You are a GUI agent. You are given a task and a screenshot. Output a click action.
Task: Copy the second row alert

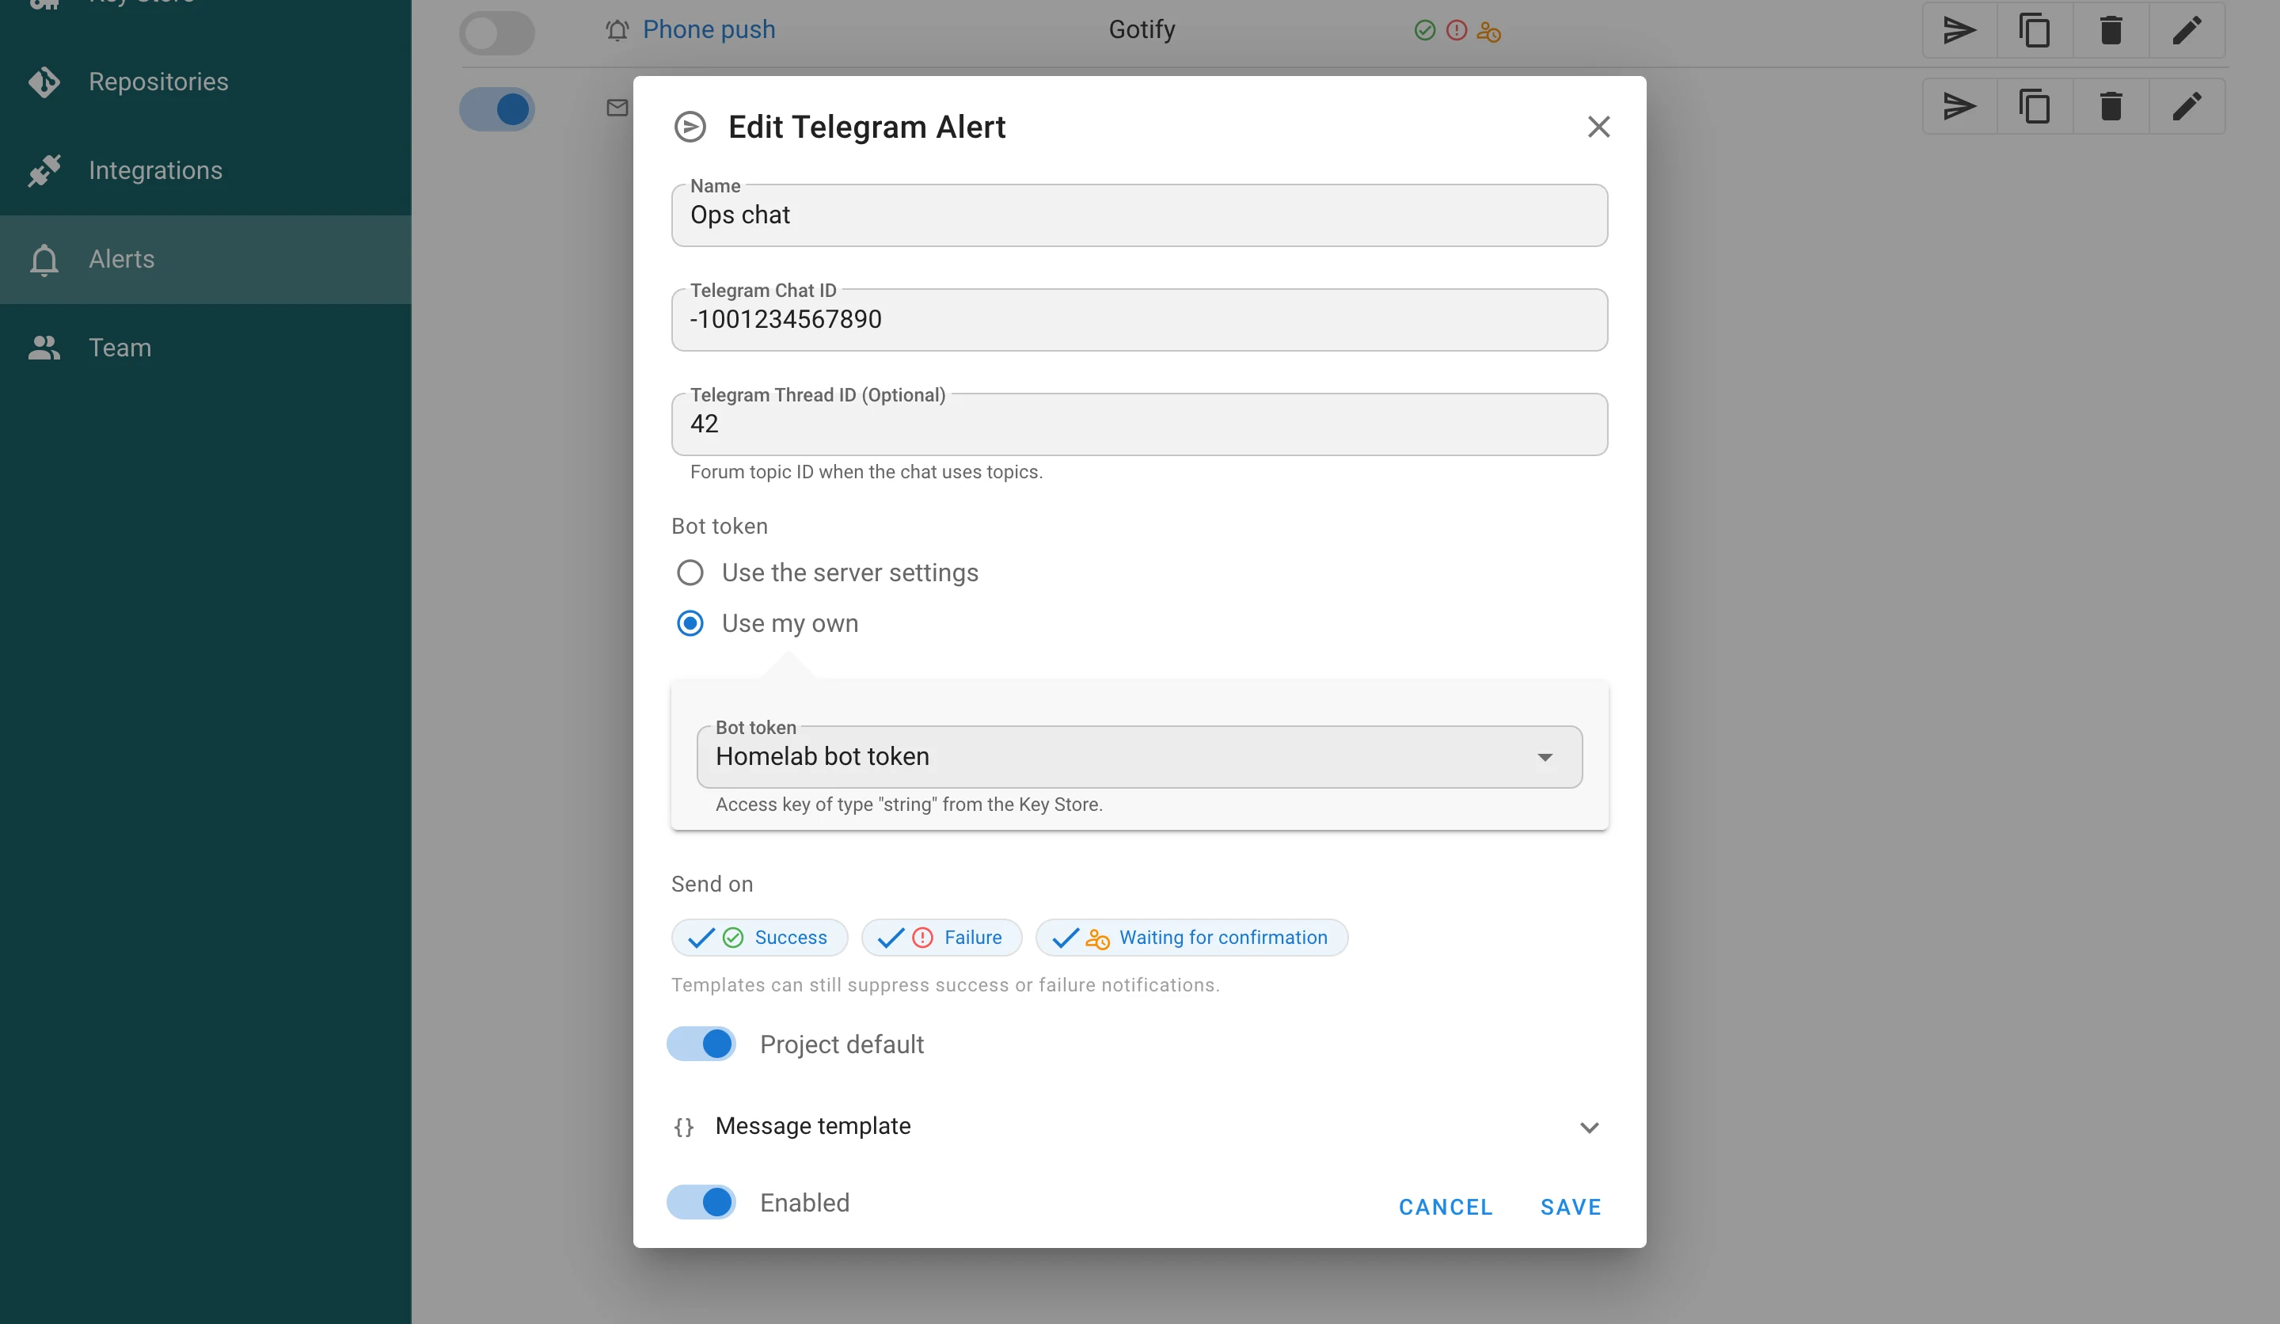tap(2035, 107)
